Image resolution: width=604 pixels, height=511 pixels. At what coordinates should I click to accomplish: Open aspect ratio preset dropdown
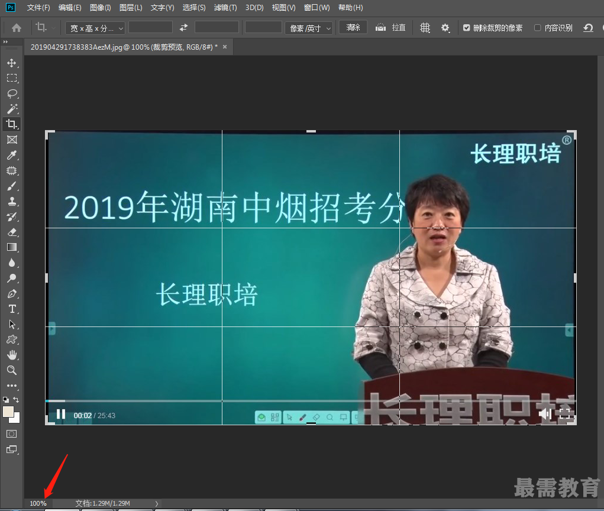click(95, 28)
